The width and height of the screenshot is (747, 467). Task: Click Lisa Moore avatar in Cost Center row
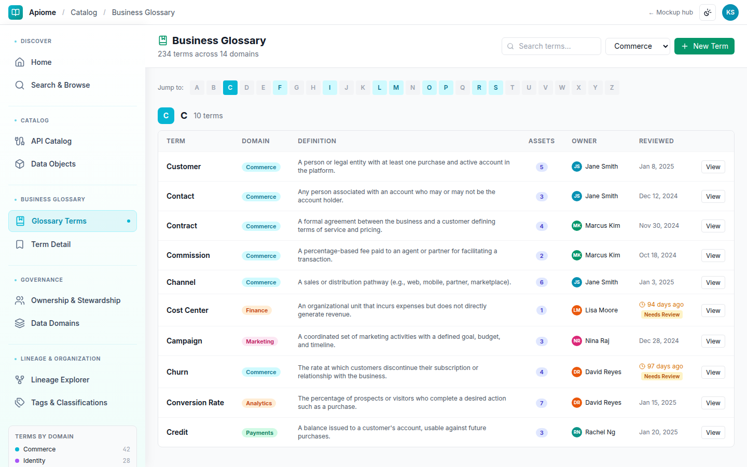(577, 310)
